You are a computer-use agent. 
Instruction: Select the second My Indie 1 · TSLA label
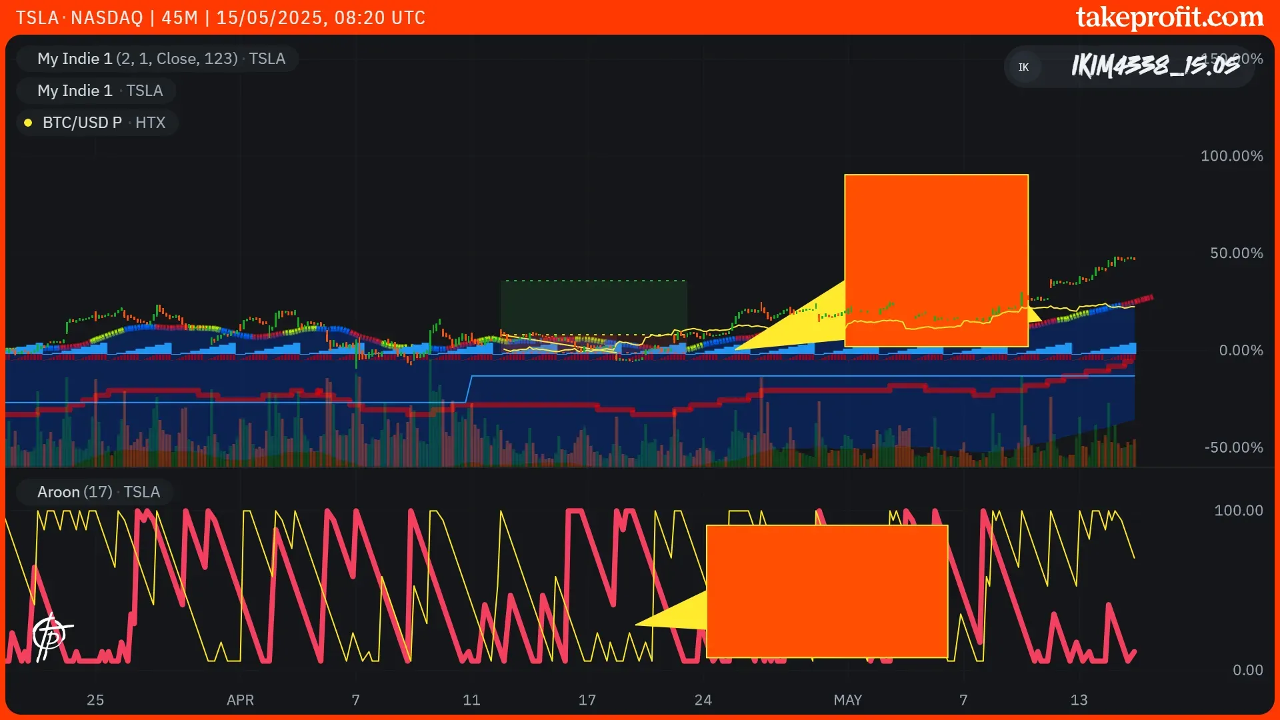[99, 91]
